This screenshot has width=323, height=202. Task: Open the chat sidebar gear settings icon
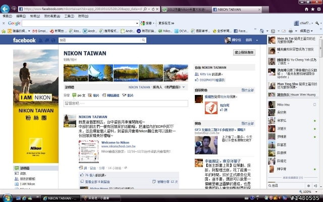(x=308, y=186)
